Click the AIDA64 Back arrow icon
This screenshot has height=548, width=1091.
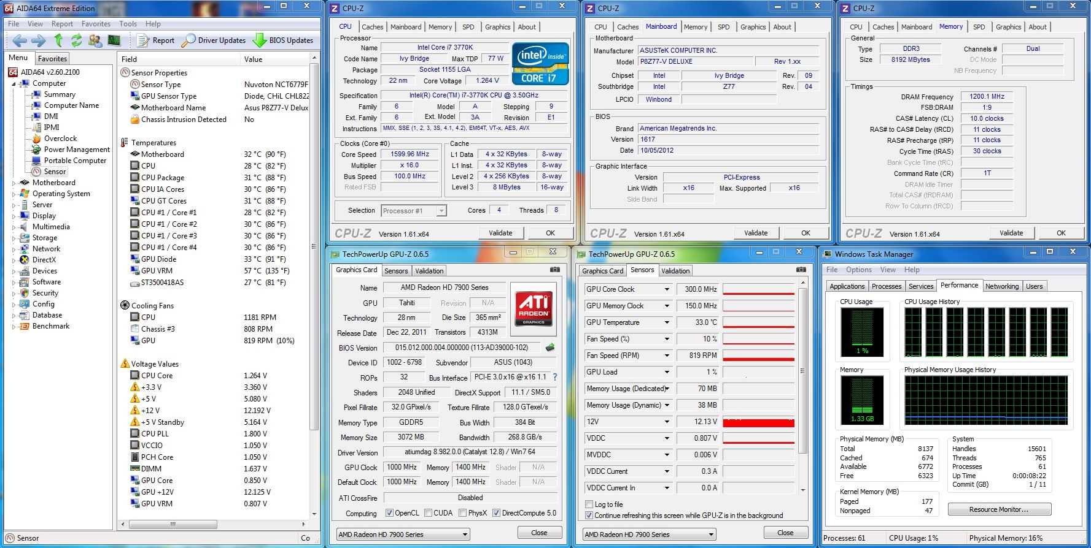(20, 40)
